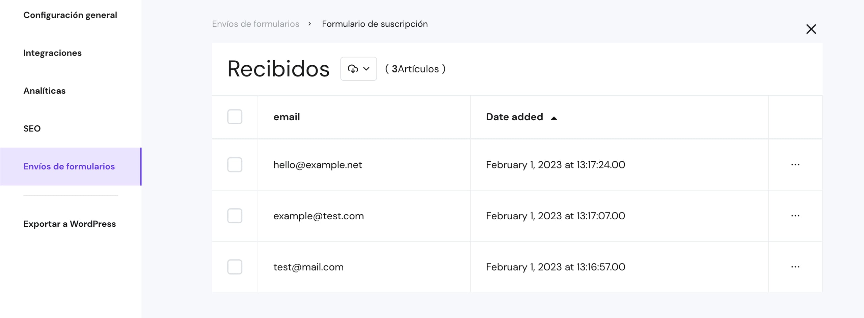
Task: Close the form submissions panel
Action: click(x=811, y=29)
